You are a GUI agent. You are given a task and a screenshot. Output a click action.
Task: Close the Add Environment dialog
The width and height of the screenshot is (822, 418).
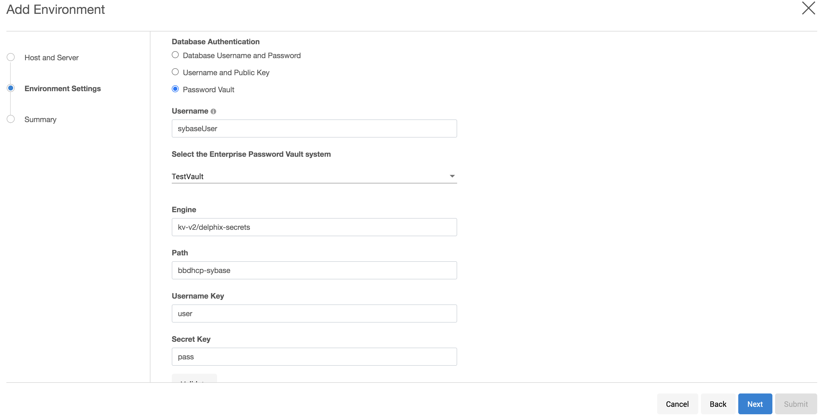808,8
